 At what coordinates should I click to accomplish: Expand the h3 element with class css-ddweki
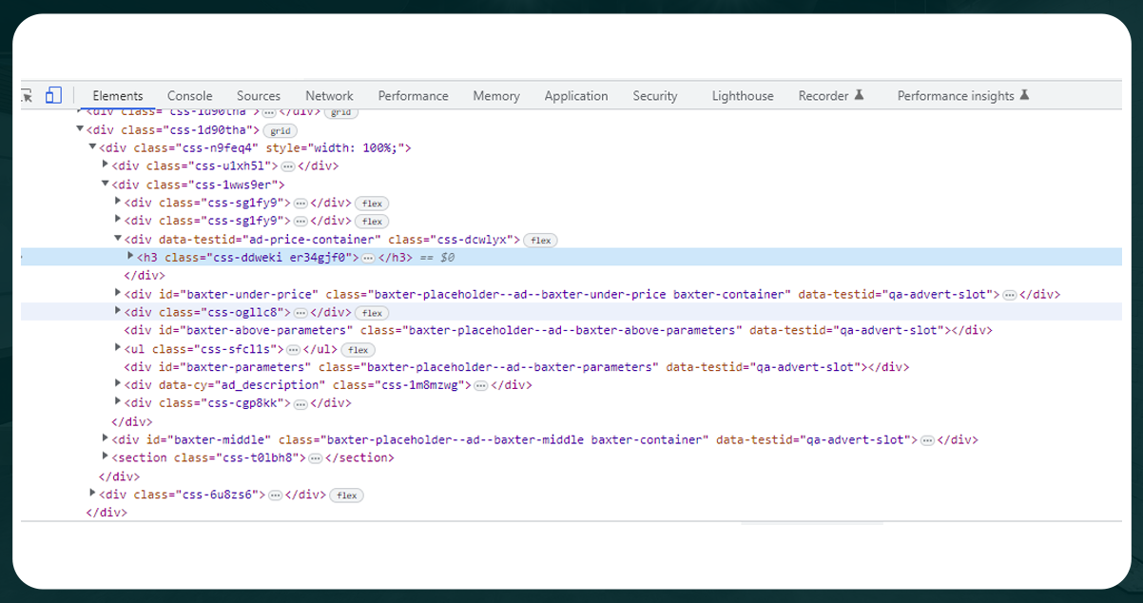130,257
